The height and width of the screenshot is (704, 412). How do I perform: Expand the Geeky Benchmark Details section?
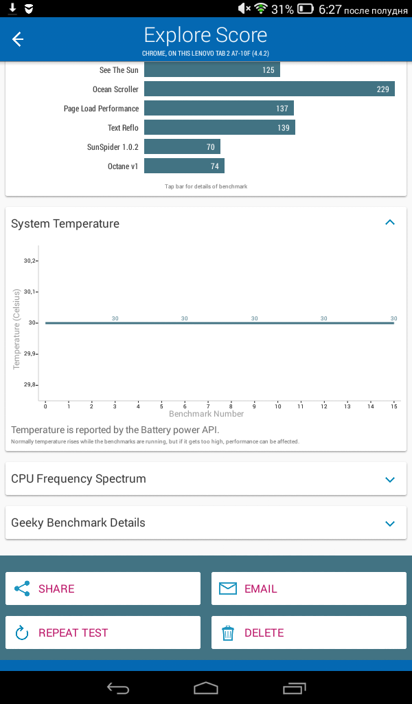[390, 523]
